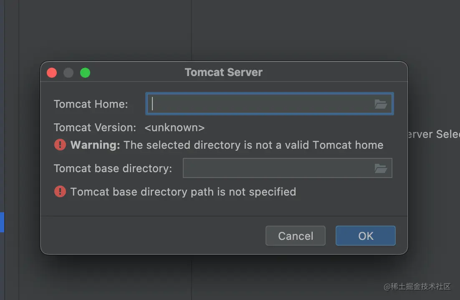460x300 pixels.
Task: Click the Tomcat Home browse folder icon
Action: click(380, 104)
